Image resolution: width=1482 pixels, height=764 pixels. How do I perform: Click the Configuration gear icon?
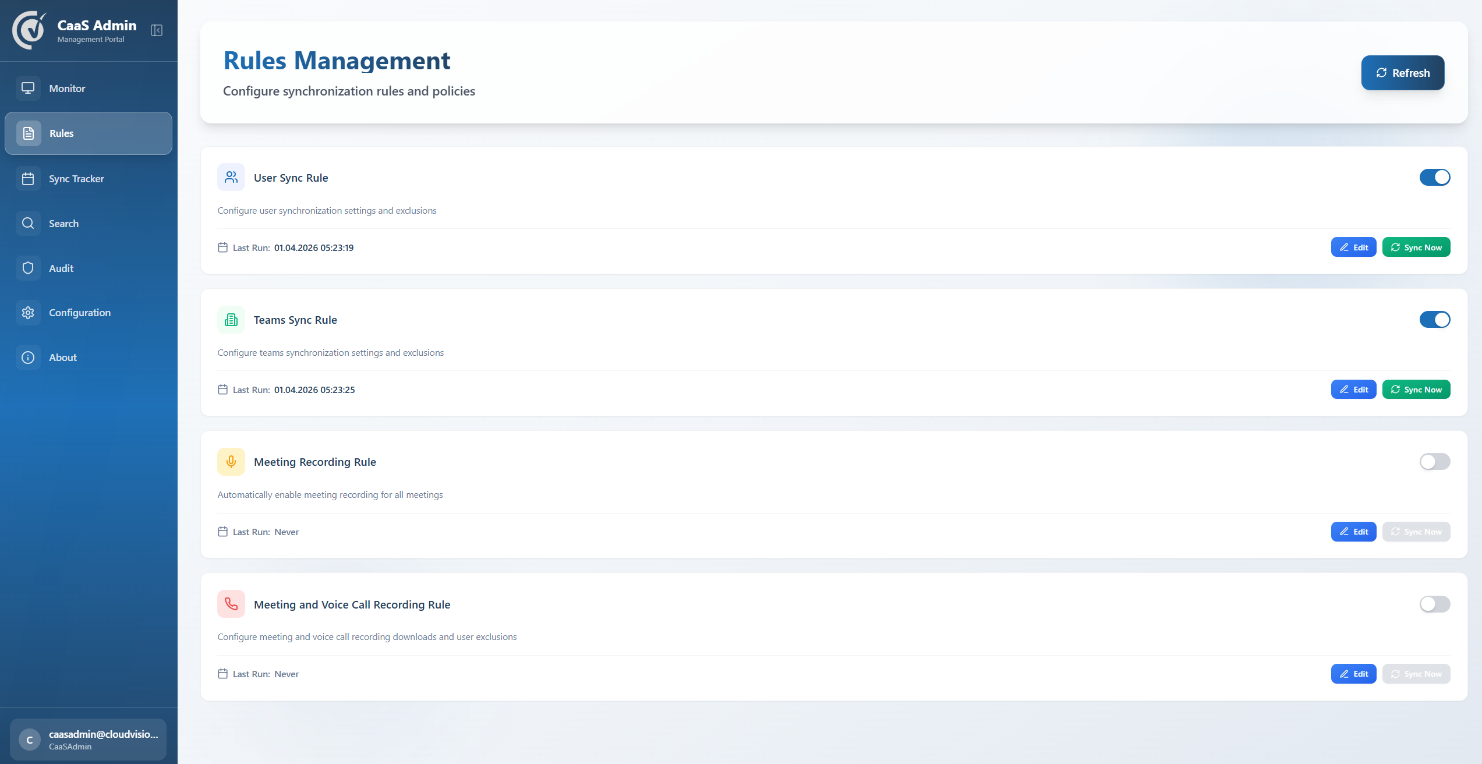[28, 313]
